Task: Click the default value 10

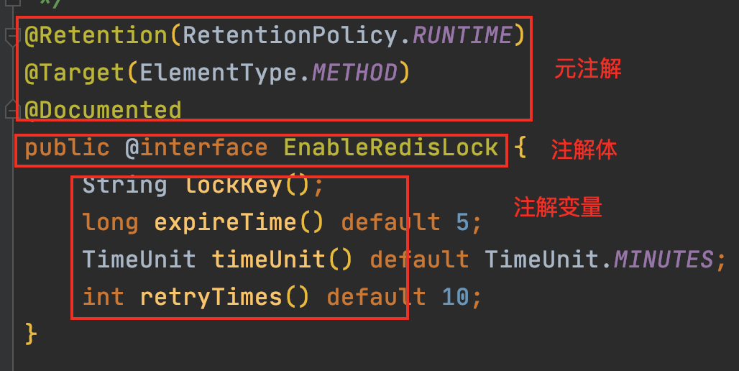Action: point(455,297)
